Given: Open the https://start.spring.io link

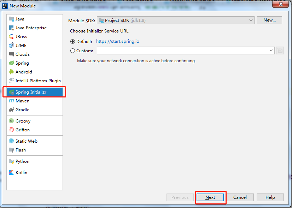Looking at the screenshot, I should click(118, 41).
